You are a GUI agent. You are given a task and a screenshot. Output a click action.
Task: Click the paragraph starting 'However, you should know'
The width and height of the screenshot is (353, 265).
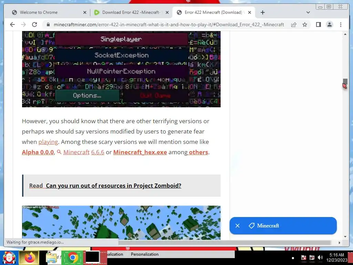116,137
